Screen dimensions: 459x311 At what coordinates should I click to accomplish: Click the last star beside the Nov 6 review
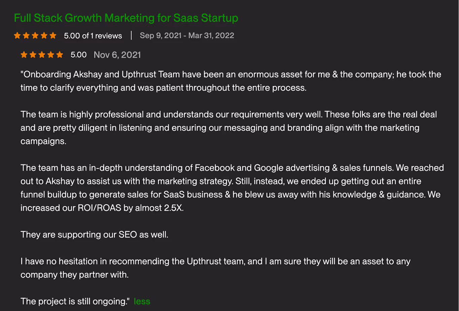(60, 54)
